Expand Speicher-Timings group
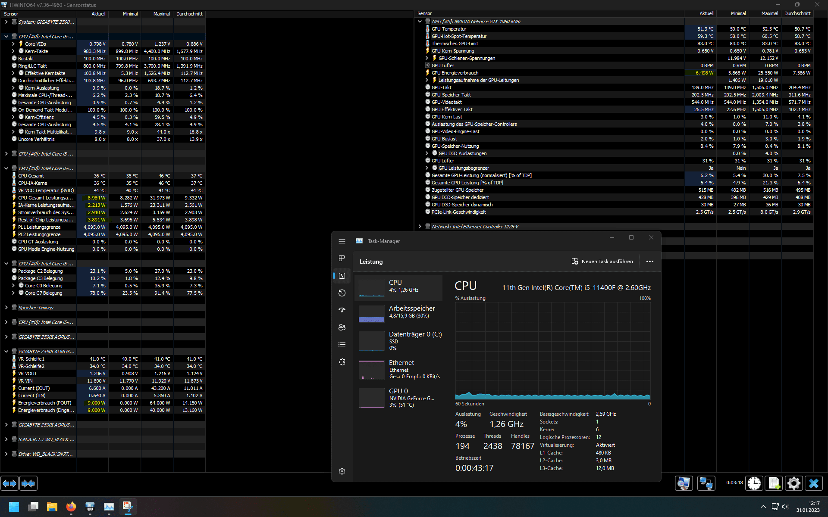 click(x=6, y=308)
